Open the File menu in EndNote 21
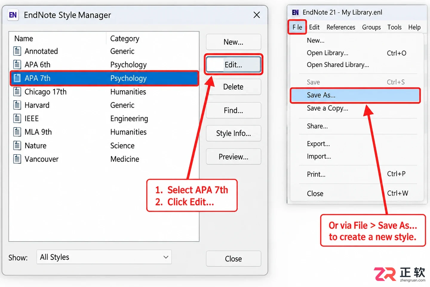The height and width of the screenshot is (287, 430). tap(297, 27)
